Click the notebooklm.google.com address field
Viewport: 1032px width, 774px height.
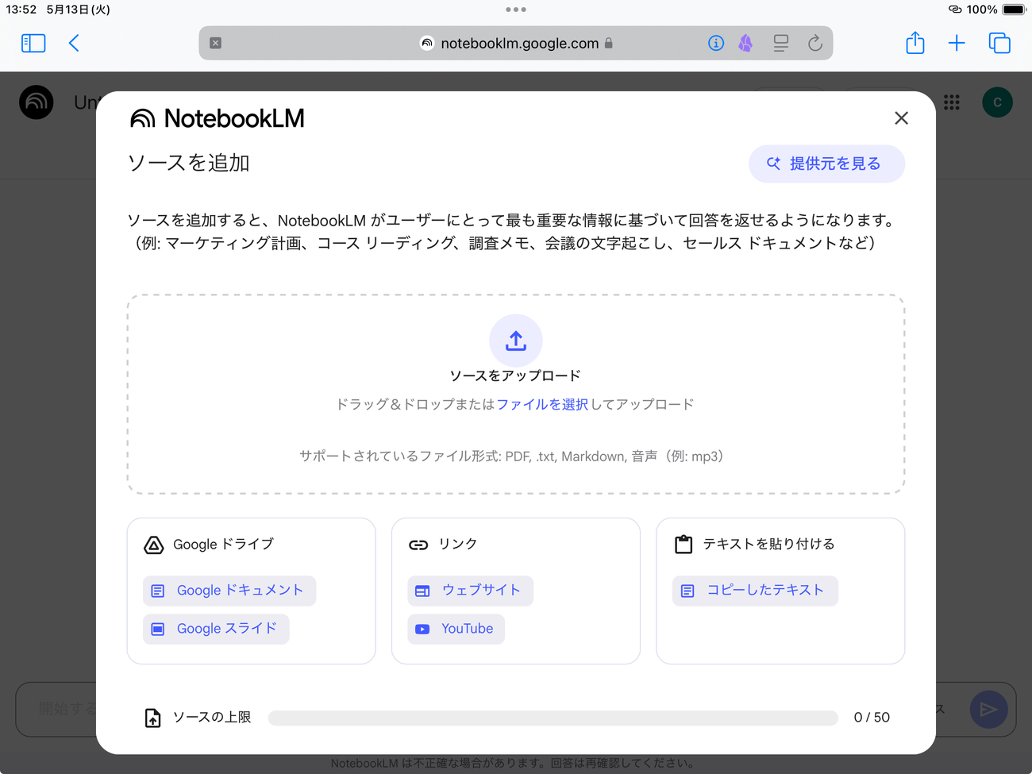point(516,43)
